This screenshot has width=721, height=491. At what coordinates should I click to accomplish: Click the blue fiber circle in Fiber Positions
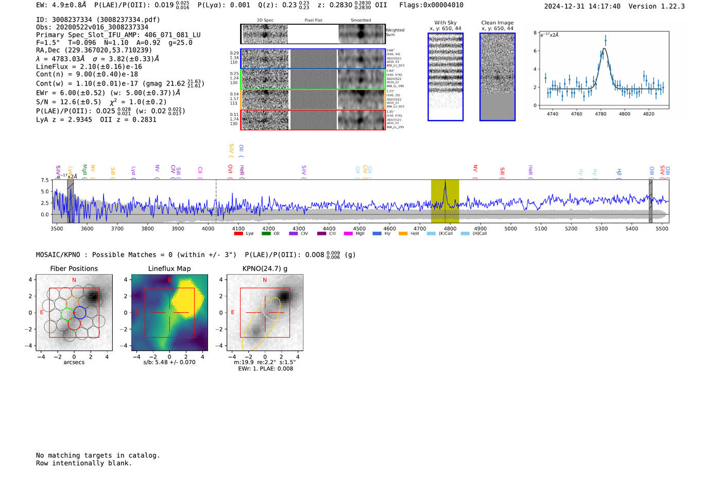click(x=79, y=313)
